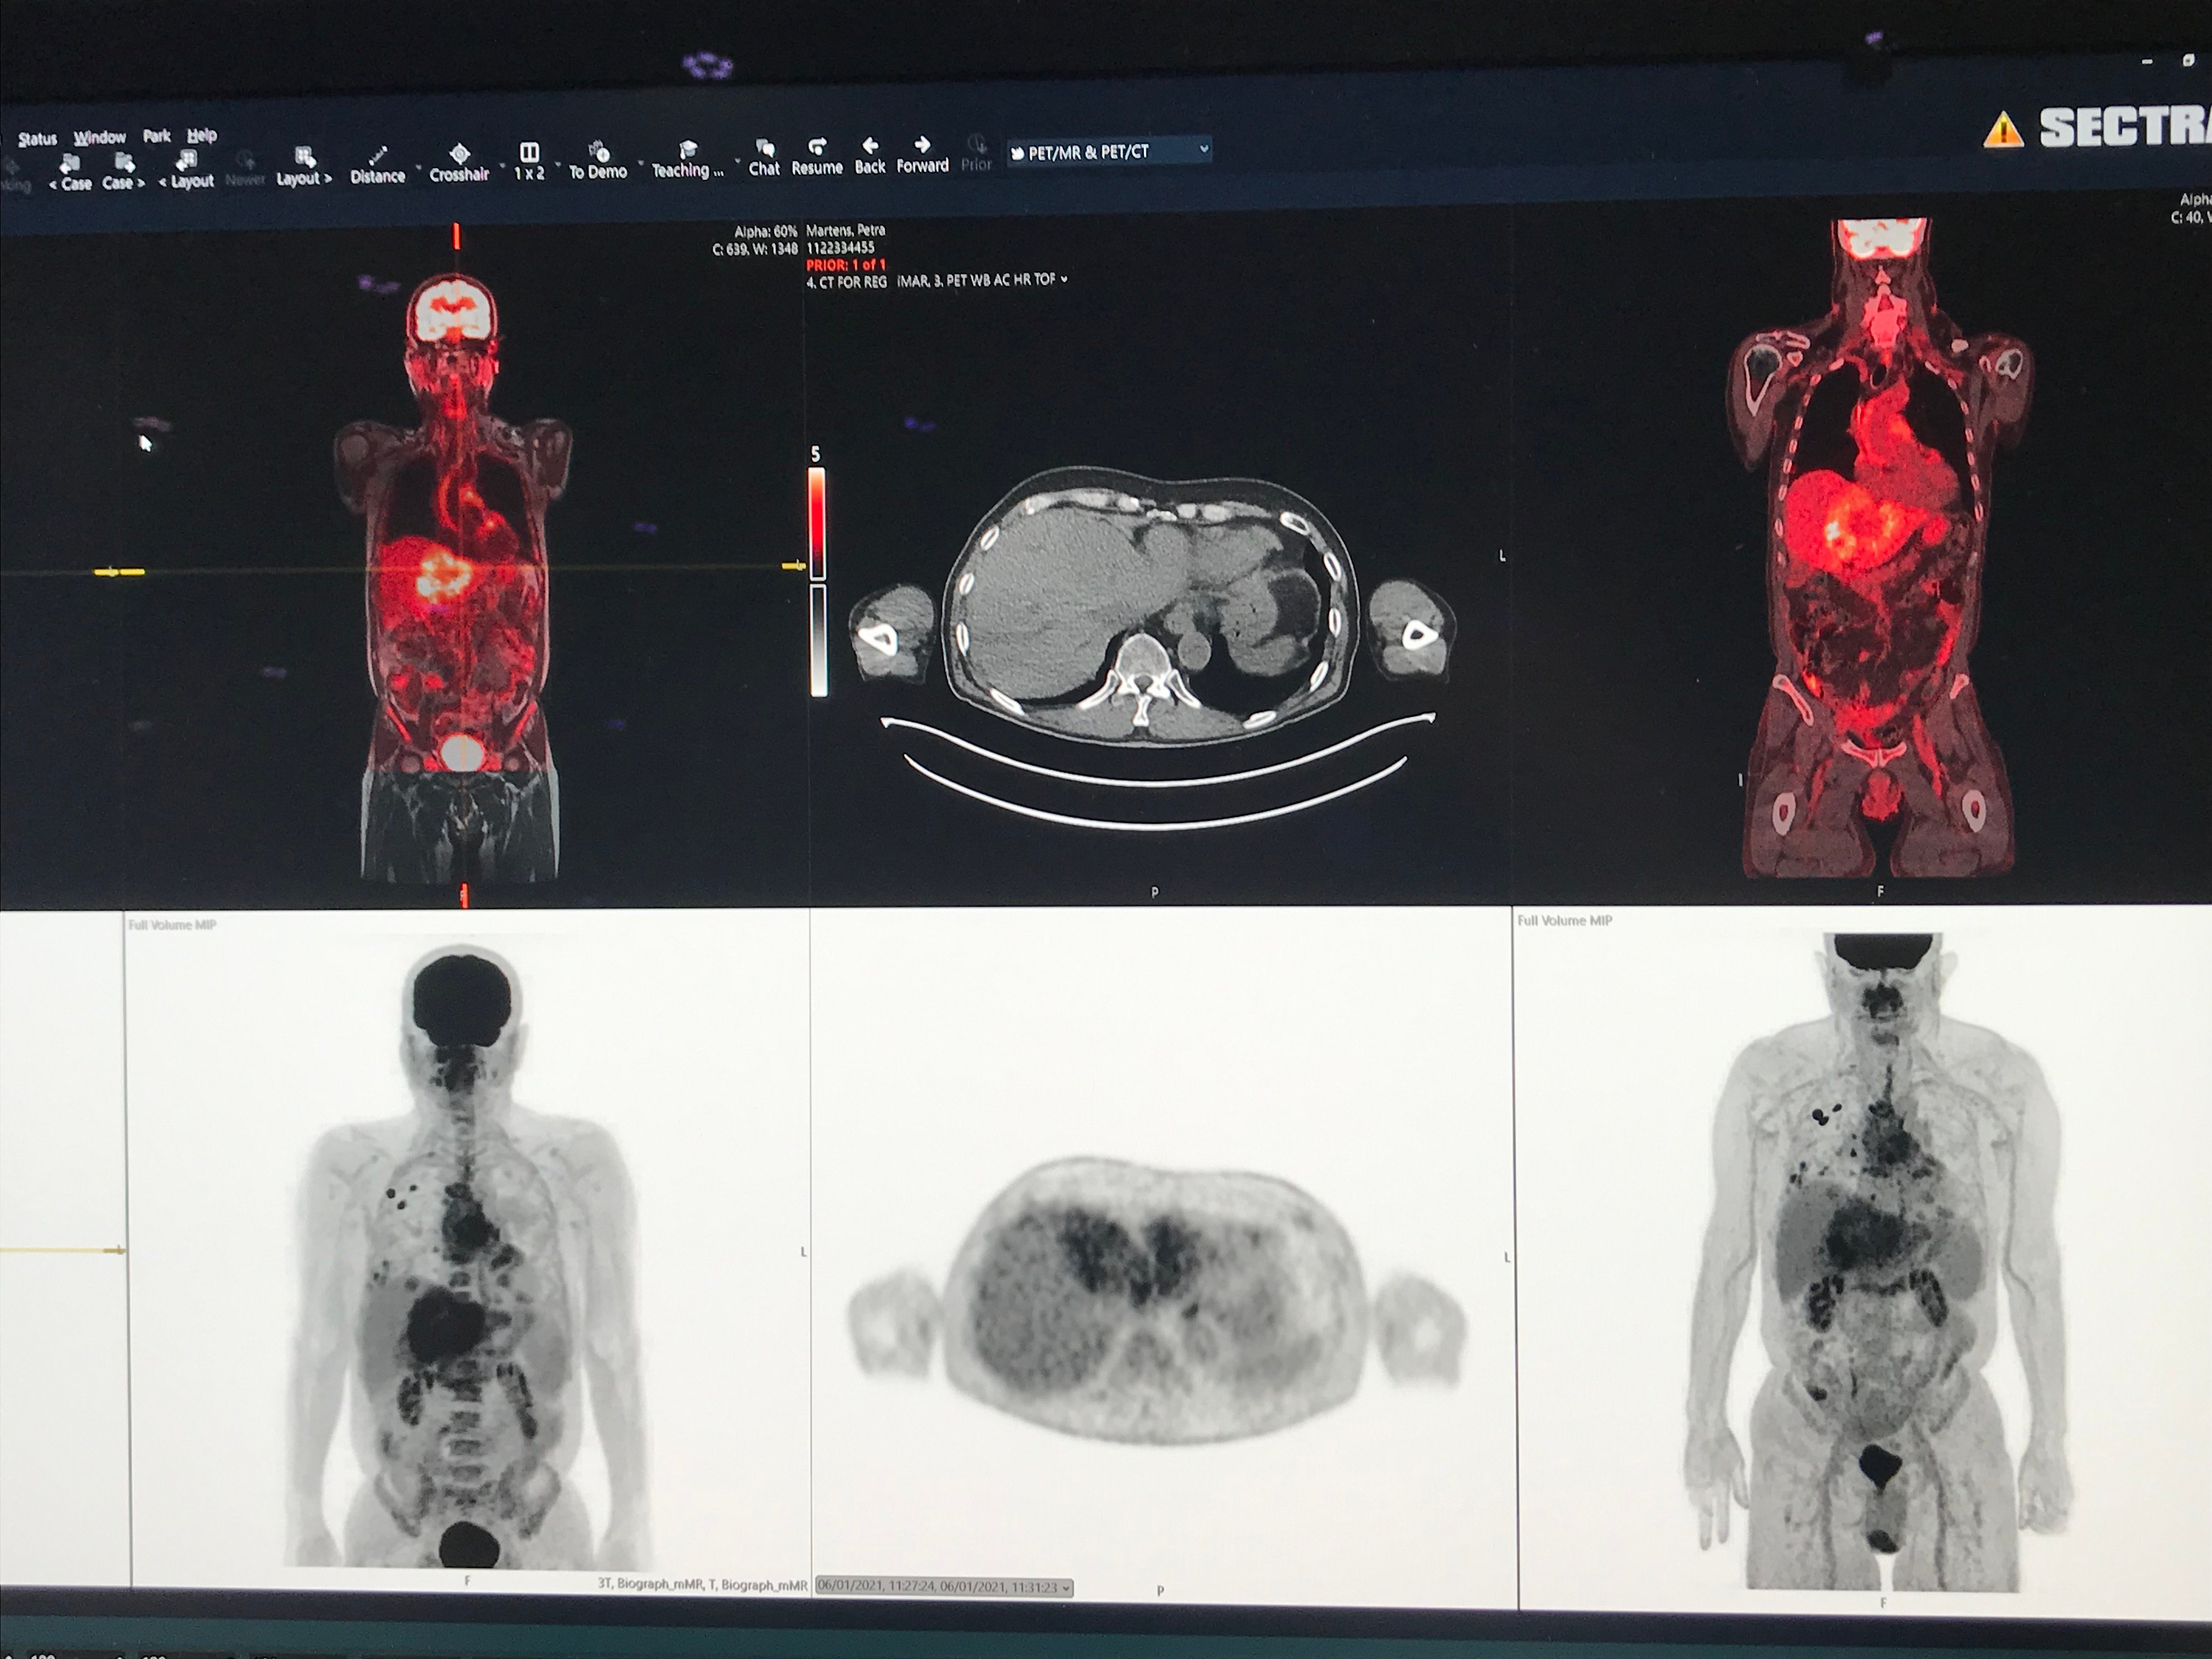
Task: Click 'Full Volume MIP' label on the left viewport
Action: [172, 925]
